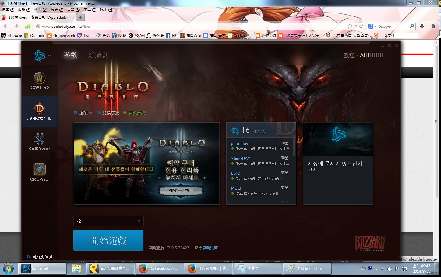Open the FB bookmark
This screenshot has width=441, height=277.
pos(171,35)
